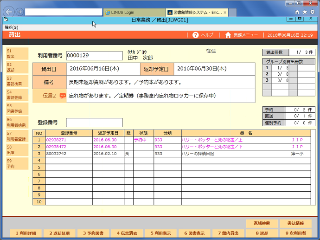Open browser settings gear icon
The width and height of the screenshot is (320, 240).
point(313,12)
